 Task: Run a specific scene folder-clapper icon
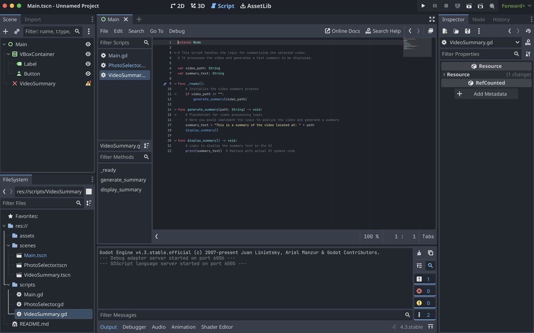pos(481,6)
